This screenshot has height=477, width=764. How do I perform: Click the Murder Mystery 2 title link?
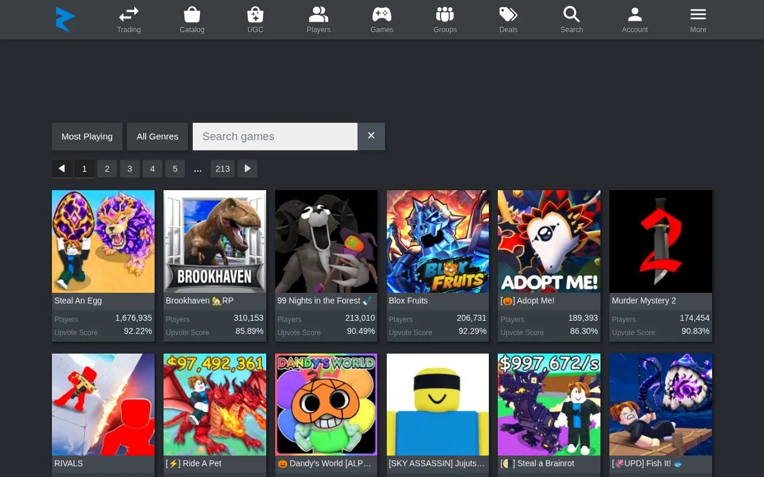(x=644, y=301)
